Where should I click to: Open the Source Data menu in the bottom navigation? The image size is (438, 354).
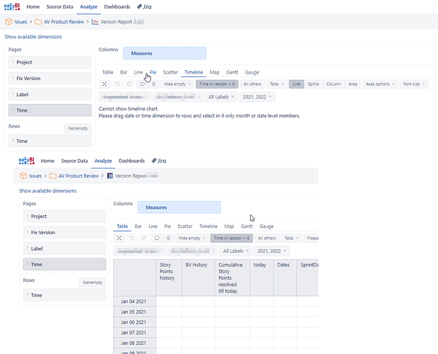pos(74,161)
